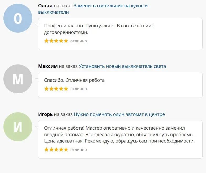This screenshot has width=206, height=173.
Task: Click first star in Ольга's rating
Action: point(46,41)
